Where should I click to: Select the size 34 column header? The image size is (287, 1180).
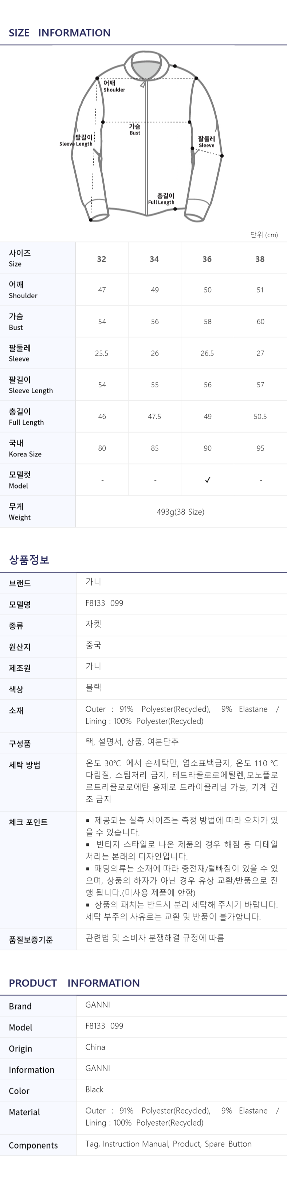(154, 259)
